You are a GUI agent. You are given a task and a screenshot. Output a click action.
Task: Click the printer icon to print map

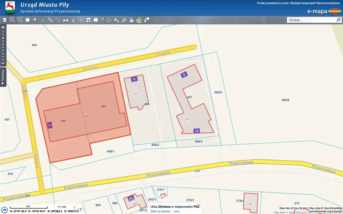click(x=65, y=20)
